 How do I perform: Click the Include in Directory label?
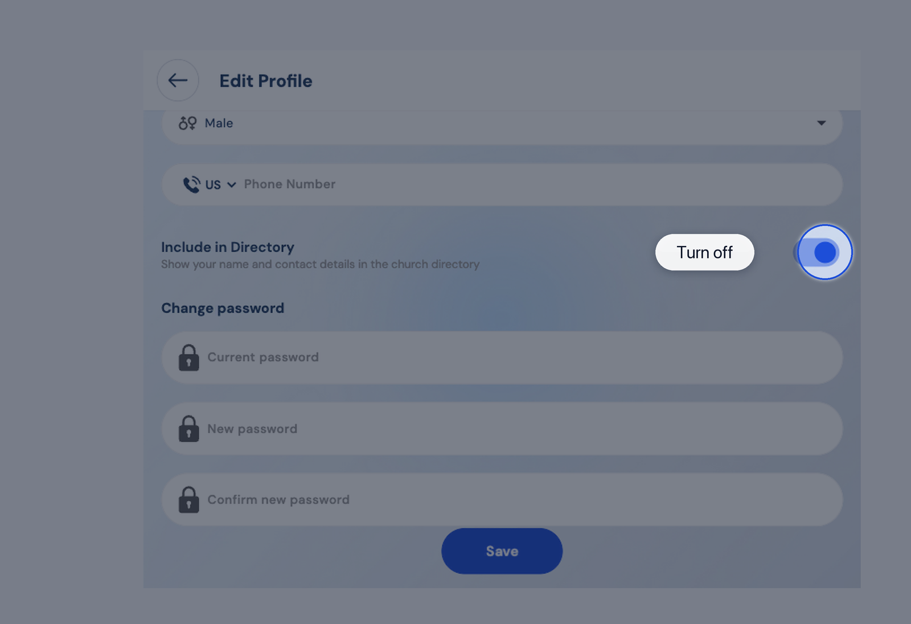pos(228,247)
